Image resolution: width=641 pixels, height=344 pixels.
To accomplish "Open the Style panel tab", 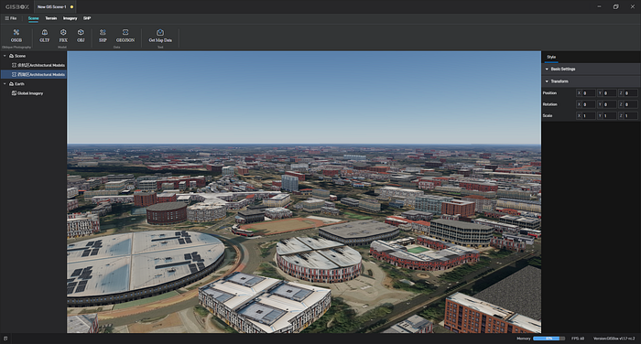I will pos(551,58).
